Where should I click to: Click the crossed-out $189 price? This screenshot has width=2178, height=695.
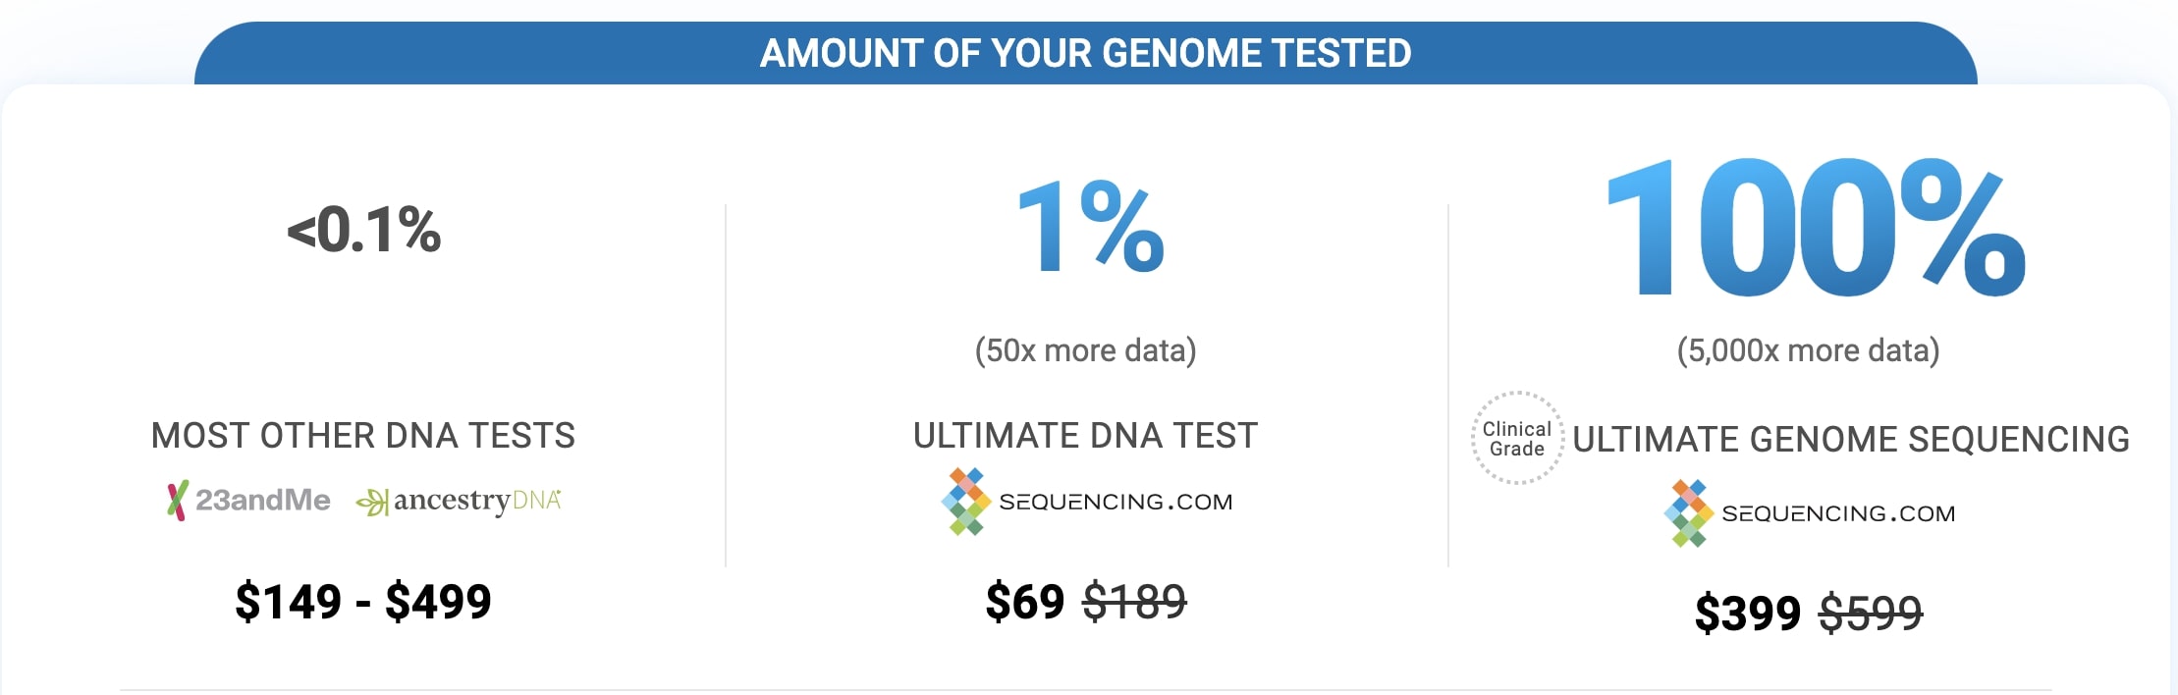[1134, 602]
